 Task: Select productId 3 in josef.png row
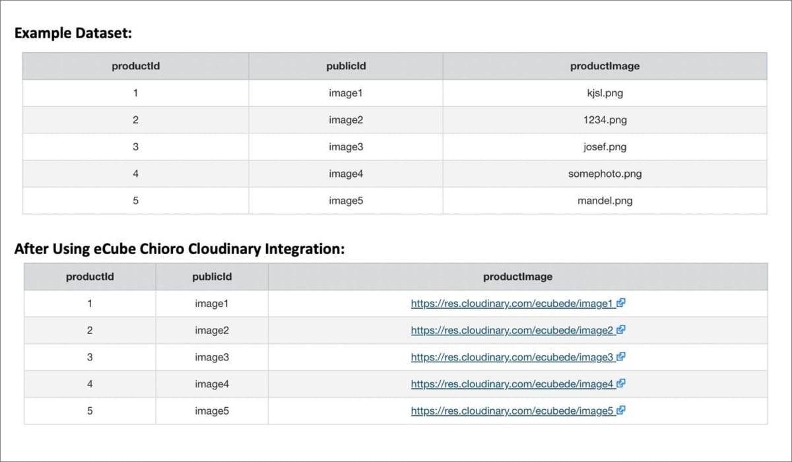(135, 147)
